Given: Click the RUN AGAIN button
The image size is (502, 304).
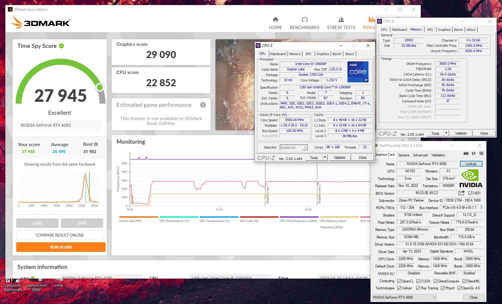Looking at the screenshot, I should (x=61, y=247).
